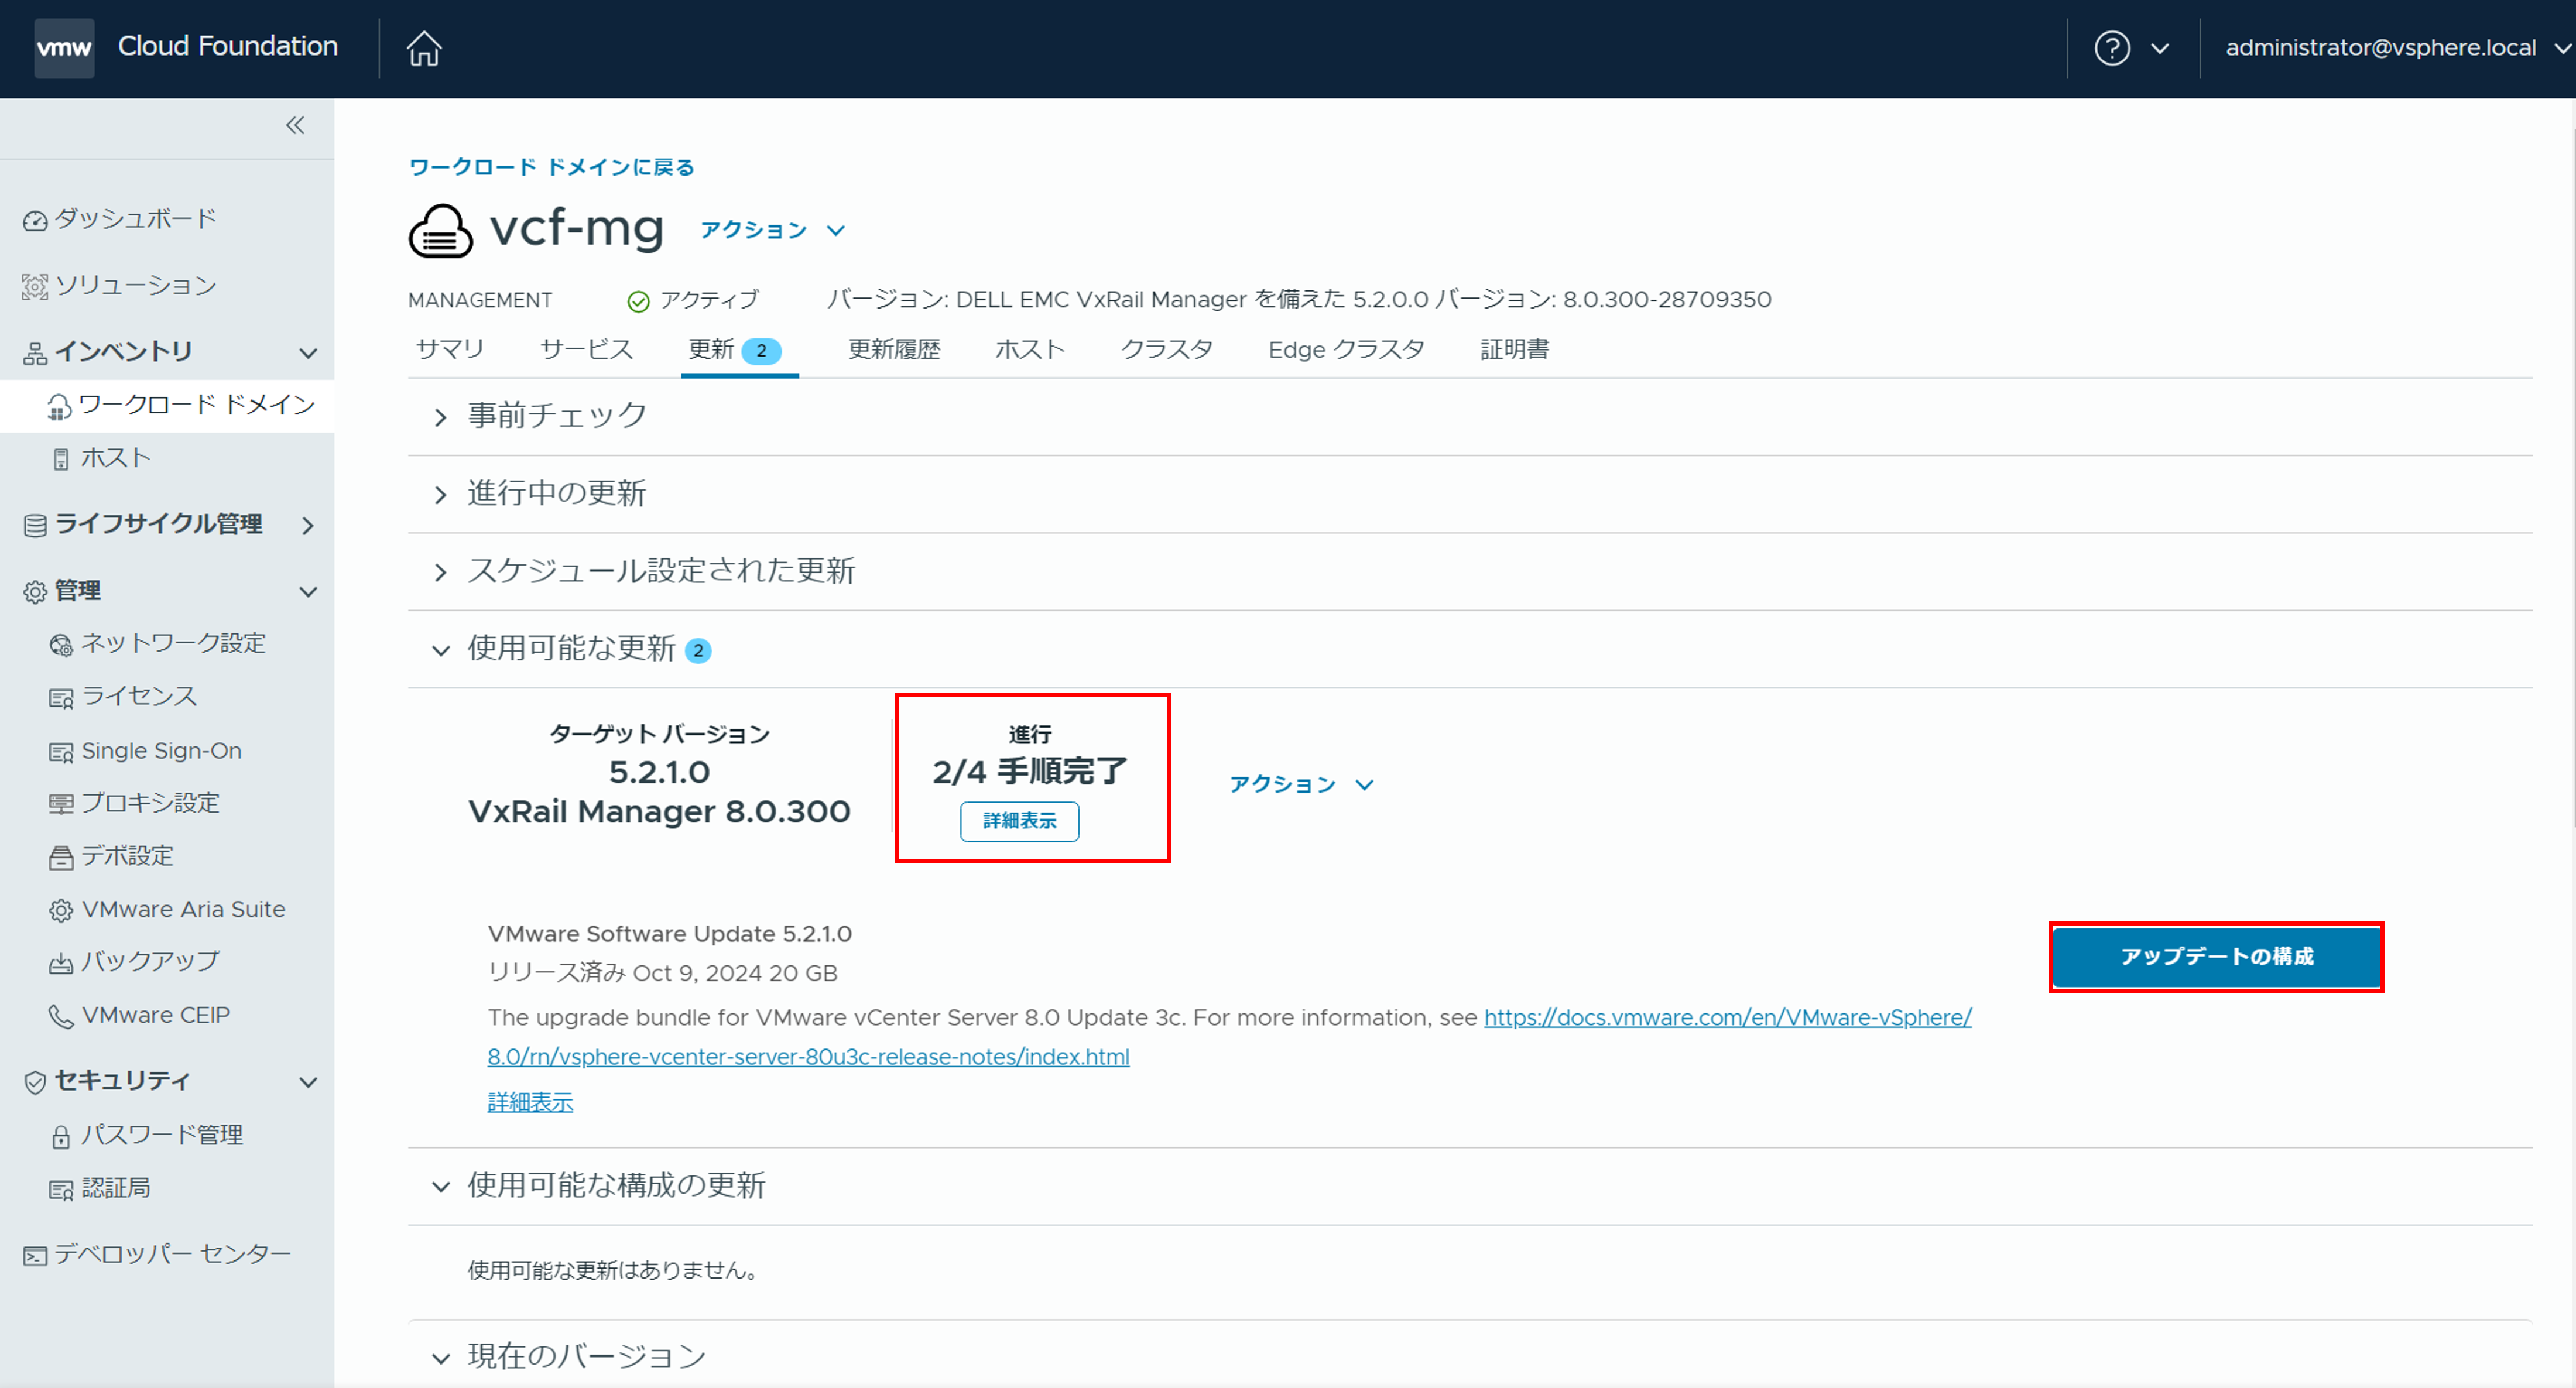Click the デベロッパー センター terminal icon
This screenshot has height=1388, width=2576.
35,1255
